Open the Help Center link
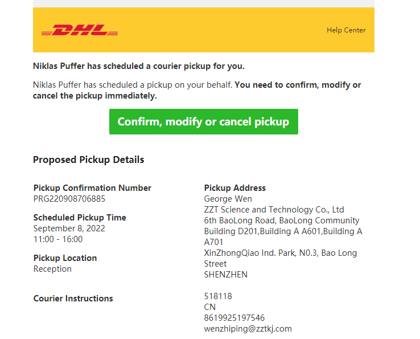This screenshot has width=420, height=339. 346,30
